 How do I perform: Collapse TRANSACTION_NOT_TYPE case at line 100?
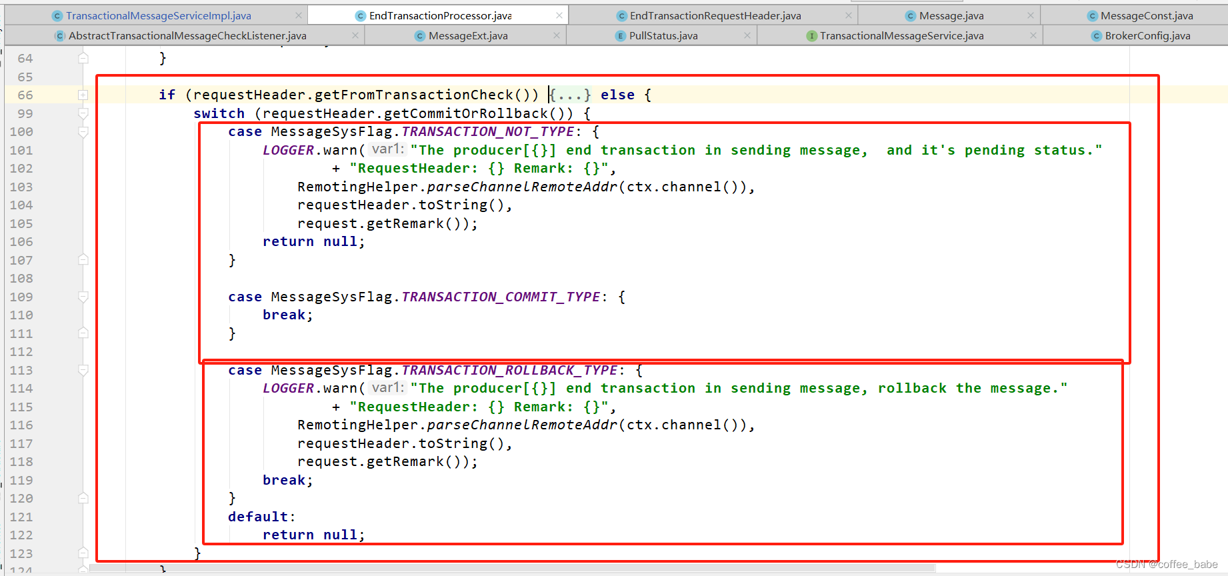coord(83,132)
